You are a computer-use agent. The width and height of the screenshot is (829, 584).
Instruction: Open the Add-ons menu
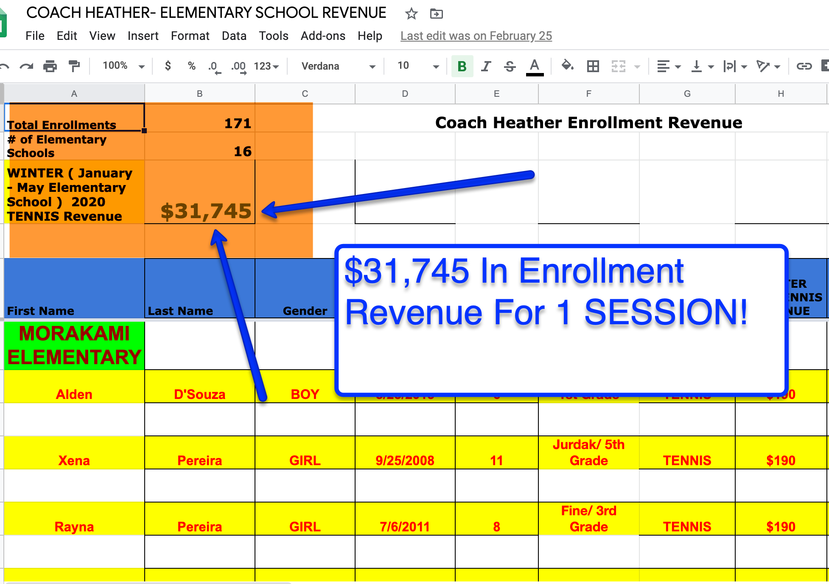coord(323,36)
